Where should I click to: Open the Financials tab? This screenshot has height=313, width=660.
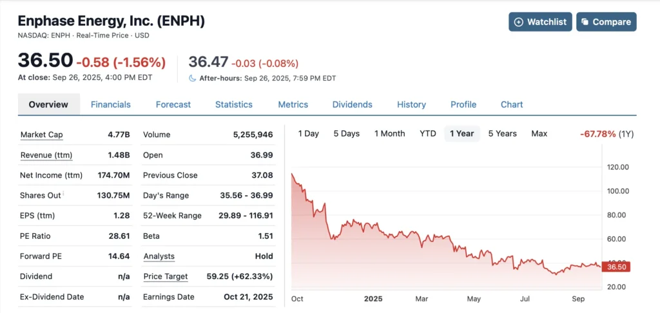point(111,104)
